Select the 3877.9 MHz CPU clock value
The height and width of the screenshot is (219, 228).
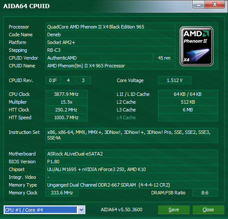click(66, 94)
